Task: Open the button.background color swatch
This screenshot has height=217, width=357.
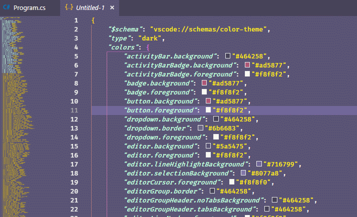Action: coord(201,101)
